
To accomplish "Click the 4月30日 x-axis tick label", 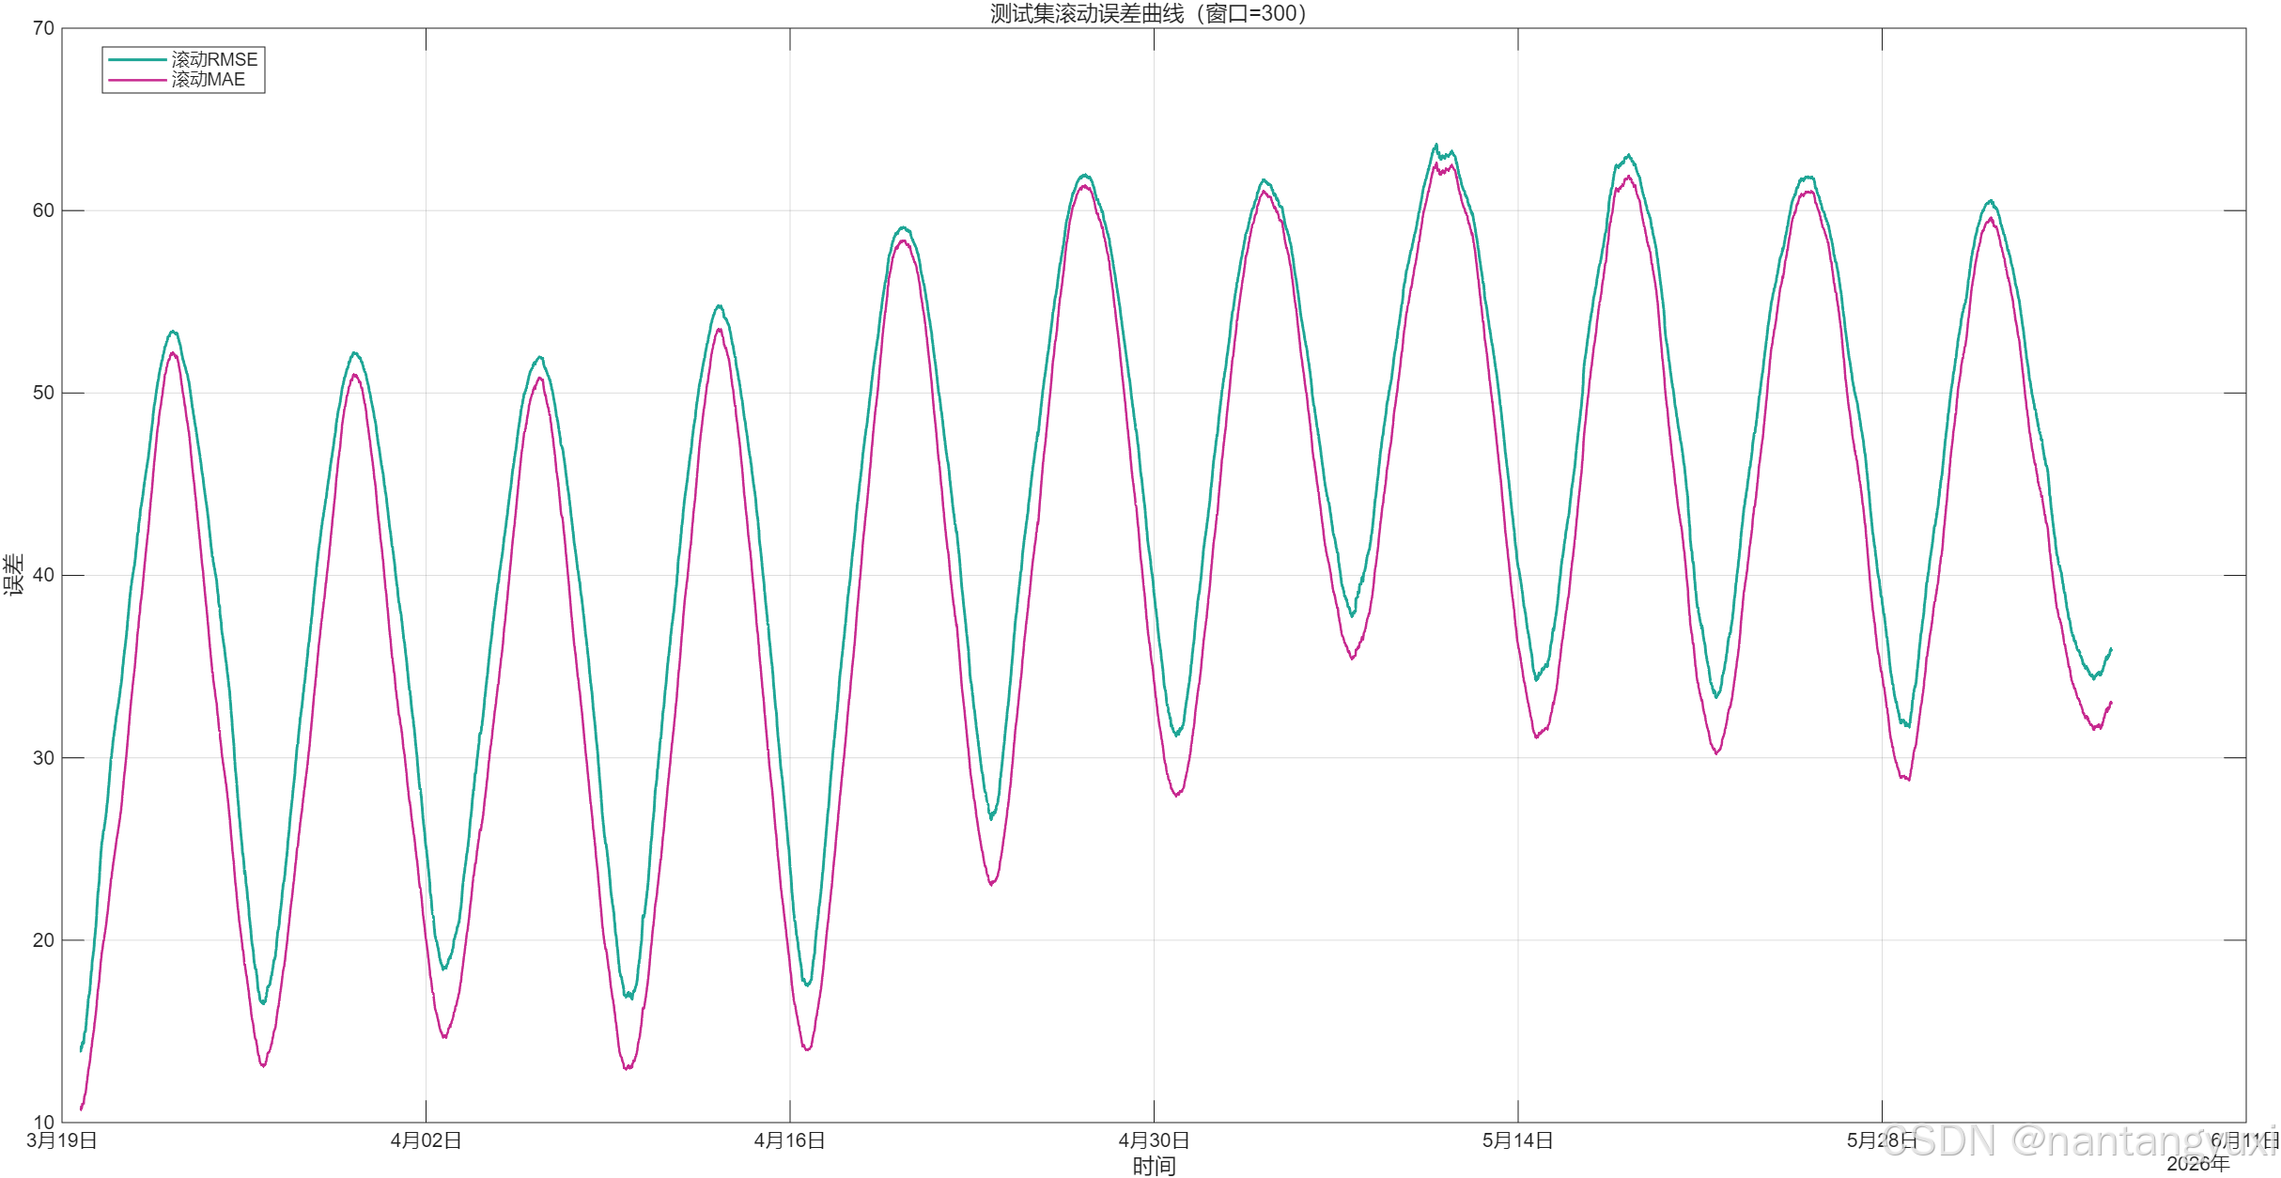I will tap(1154, 1140).
